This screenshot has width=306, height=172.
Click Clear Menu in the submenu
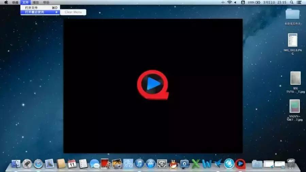pyautogui.click(x=73, y=12)
